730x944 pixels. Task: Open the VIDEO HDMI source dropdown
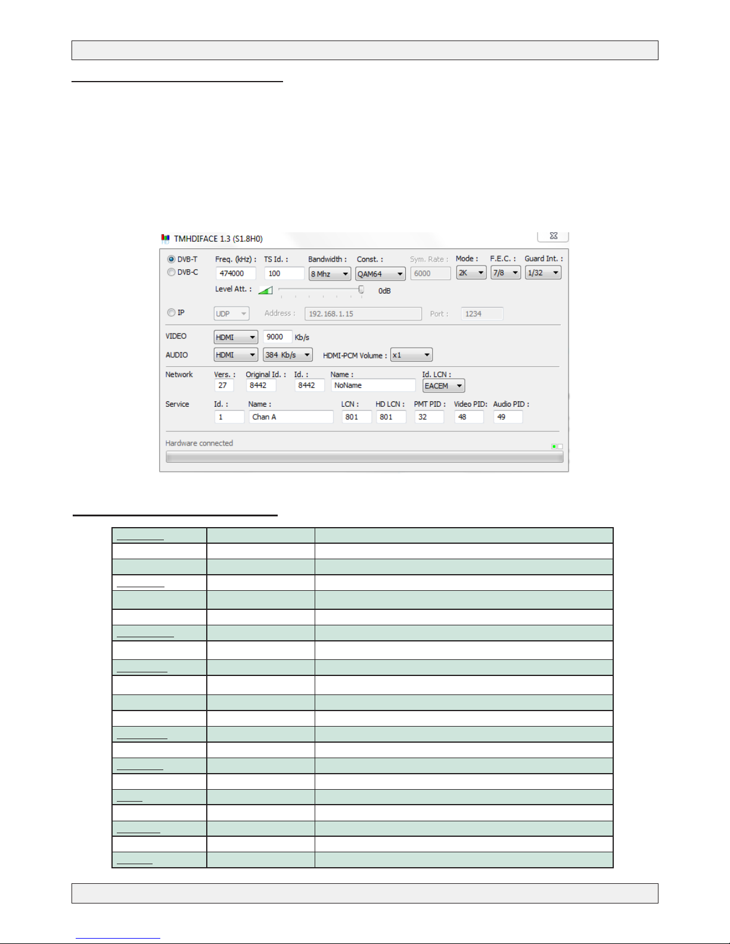(x=236, y=337)
